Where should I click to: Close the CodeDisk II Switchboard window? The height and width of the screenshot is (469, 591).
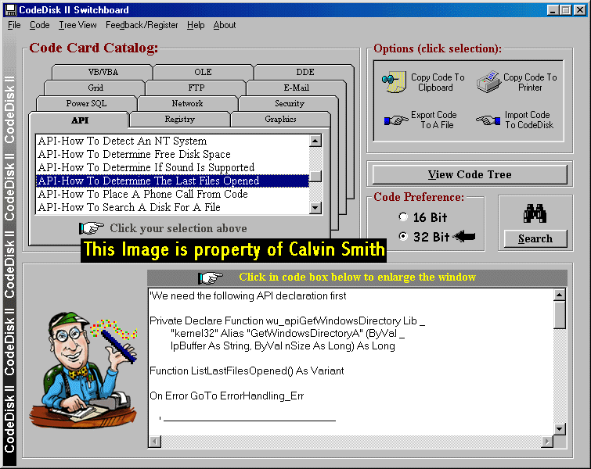(x=580, y=10)
